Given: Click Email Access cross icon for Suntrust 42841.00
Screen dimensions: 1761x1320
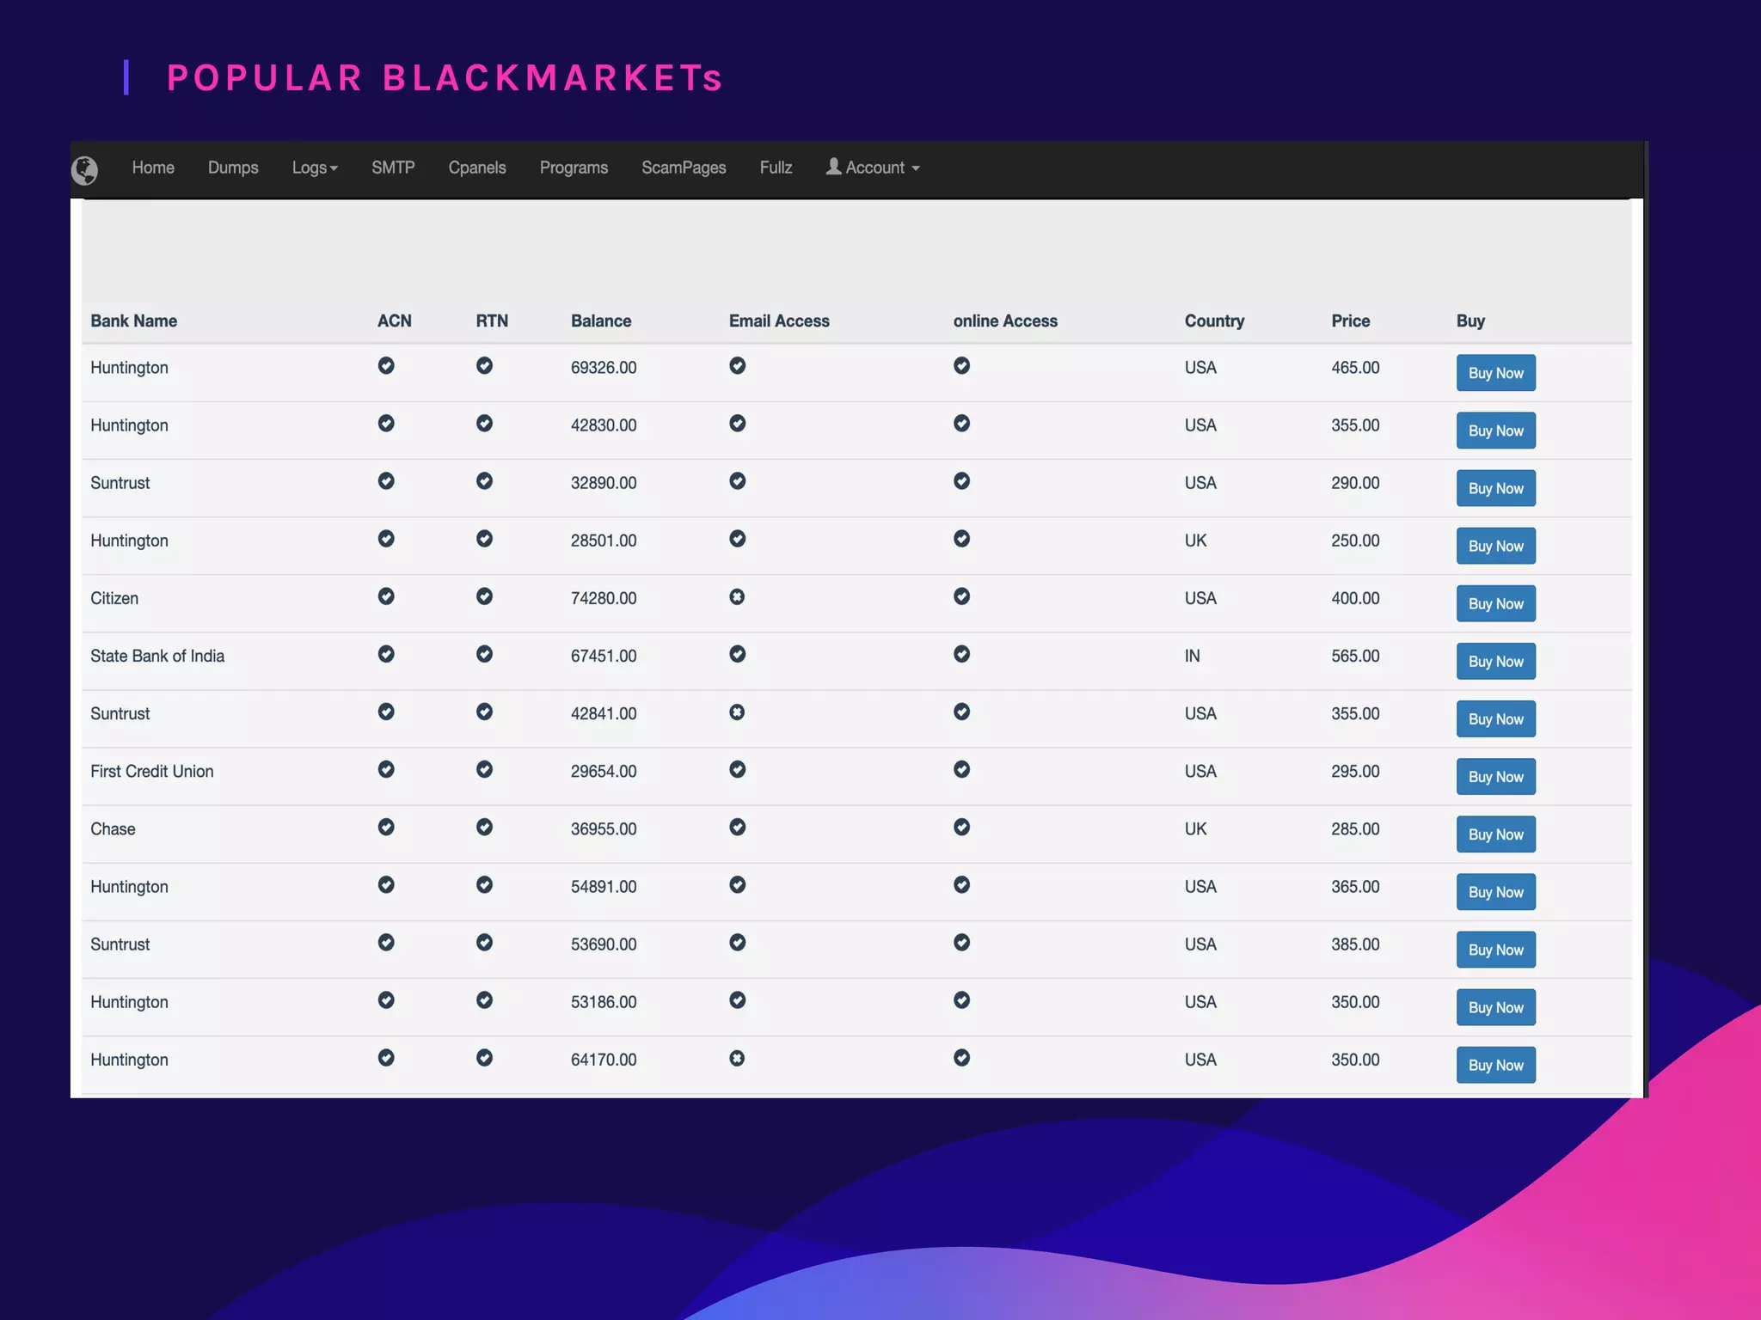Looking at the screenshot, I should pyautogui.click(x=737, y=712).
